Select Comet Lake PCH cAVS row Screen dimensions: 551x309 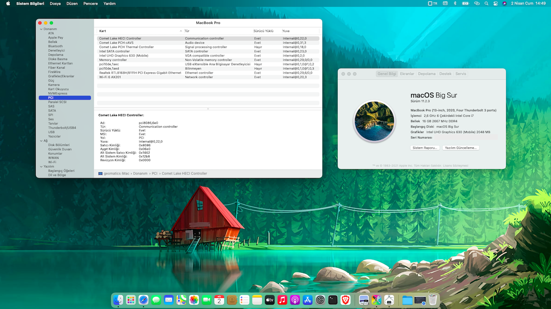click(x=208, y=43)
